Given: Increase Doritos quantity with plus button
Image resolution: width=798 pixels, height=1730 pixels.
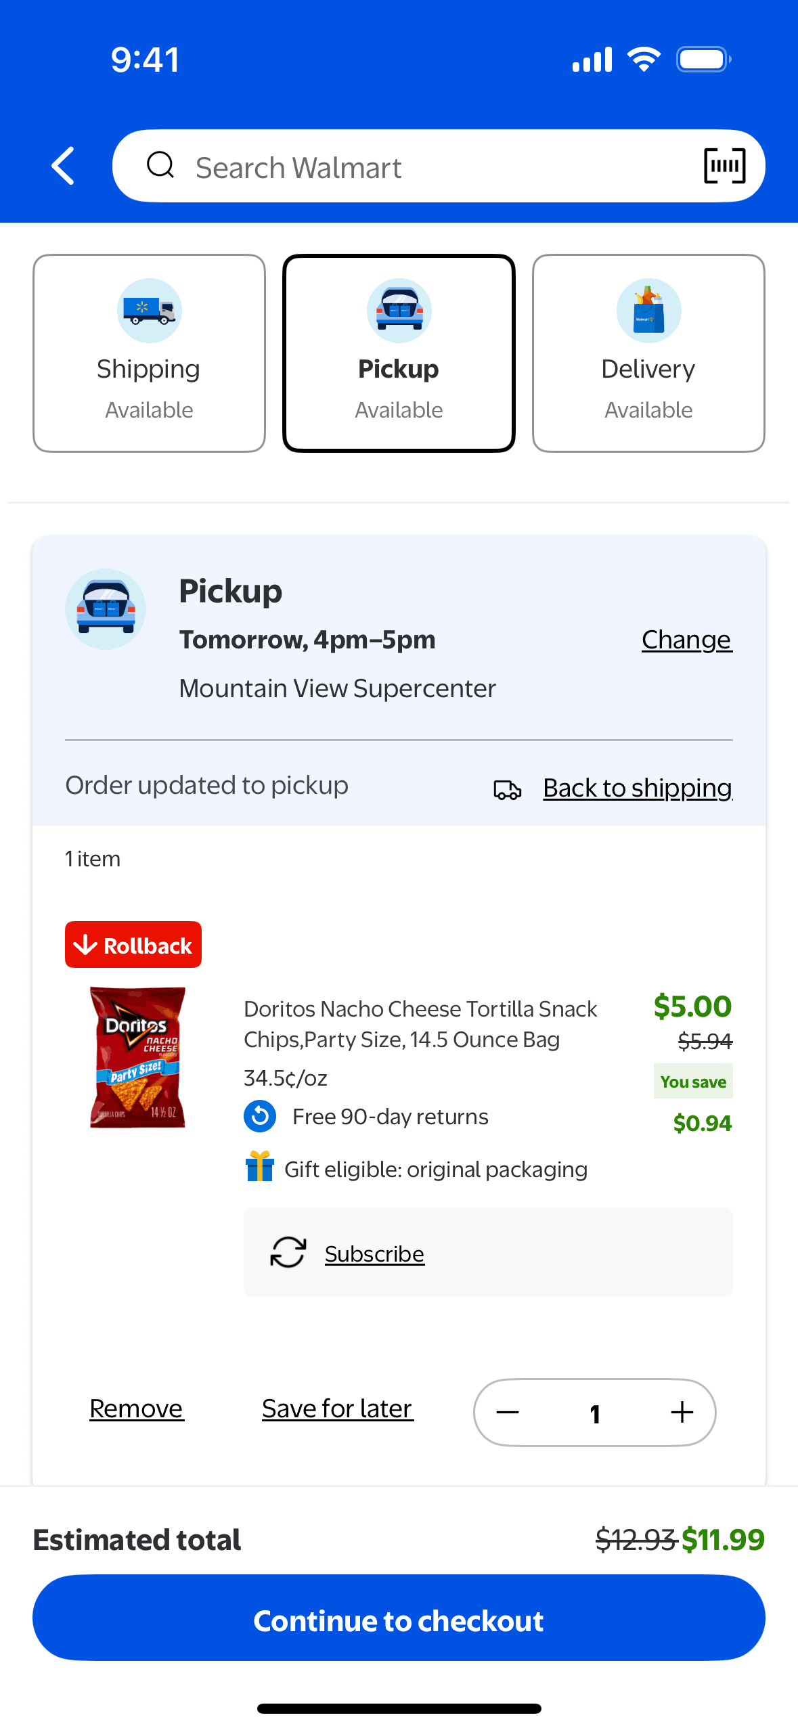Looking at the screenshot, I should 682,1412.
